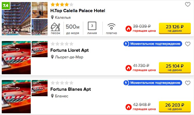Open the main Calella Palace building photo
194x115 pixels.
[x=16, y=18]
